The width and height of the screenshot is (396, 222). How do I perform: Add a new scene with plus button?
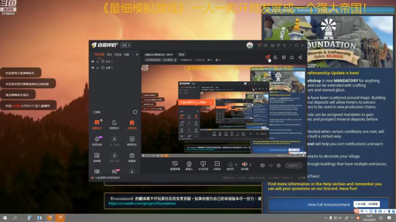tap(137, 54)
